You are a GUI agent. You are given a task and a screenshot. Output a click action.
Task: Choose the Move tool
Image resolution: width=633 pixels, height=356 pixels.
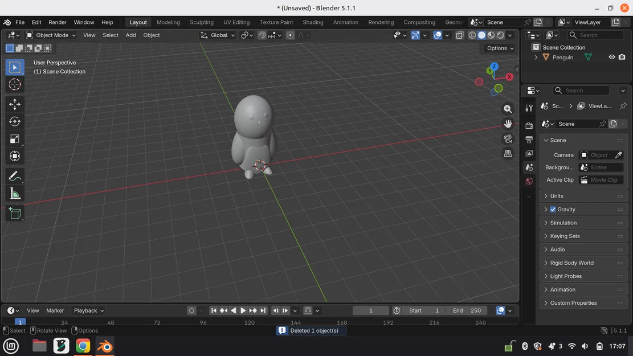[x=15, y=104]
